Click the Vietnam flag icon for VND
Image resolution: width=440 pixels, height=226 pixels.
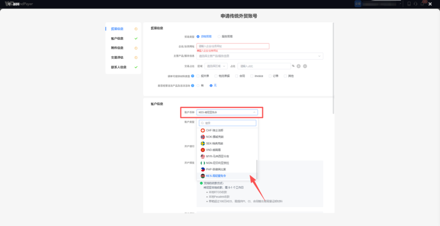203,150
